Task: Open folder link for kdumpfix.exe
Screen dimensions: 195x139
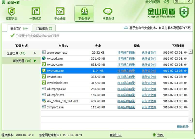Action: [126, 95]
